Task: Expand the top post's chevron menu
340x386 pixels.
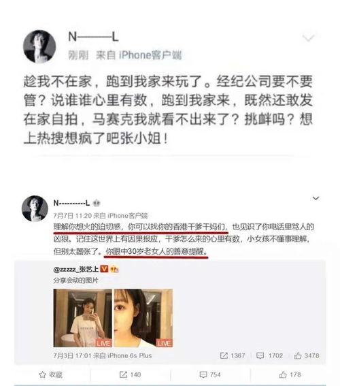Action: pos(308,38)
